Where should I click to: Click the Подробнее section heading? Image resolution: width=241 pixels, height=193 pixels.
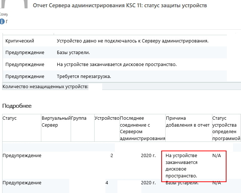[17, 106]
